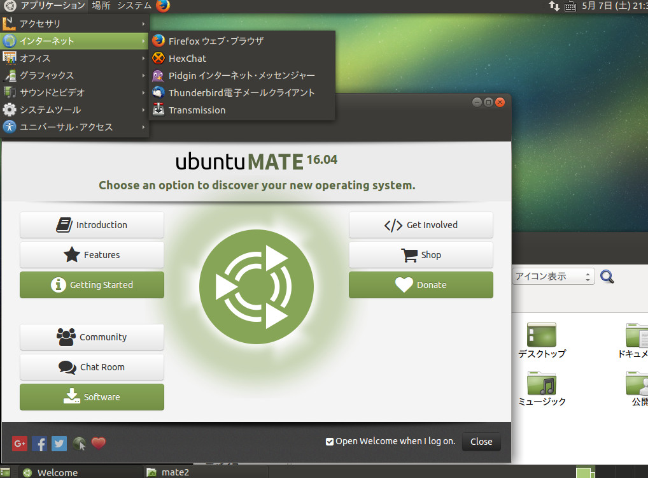Open the Software boutique button

[x=92, y=397]
